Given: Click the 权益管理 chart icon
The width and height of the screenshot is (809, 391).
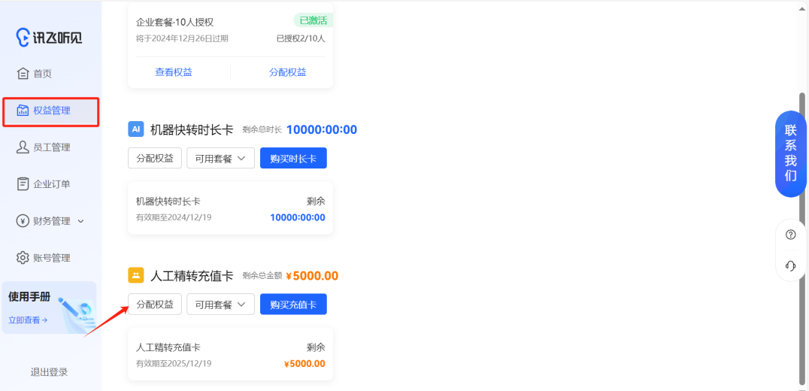Looking at the screenshot, I should (23, 111).
